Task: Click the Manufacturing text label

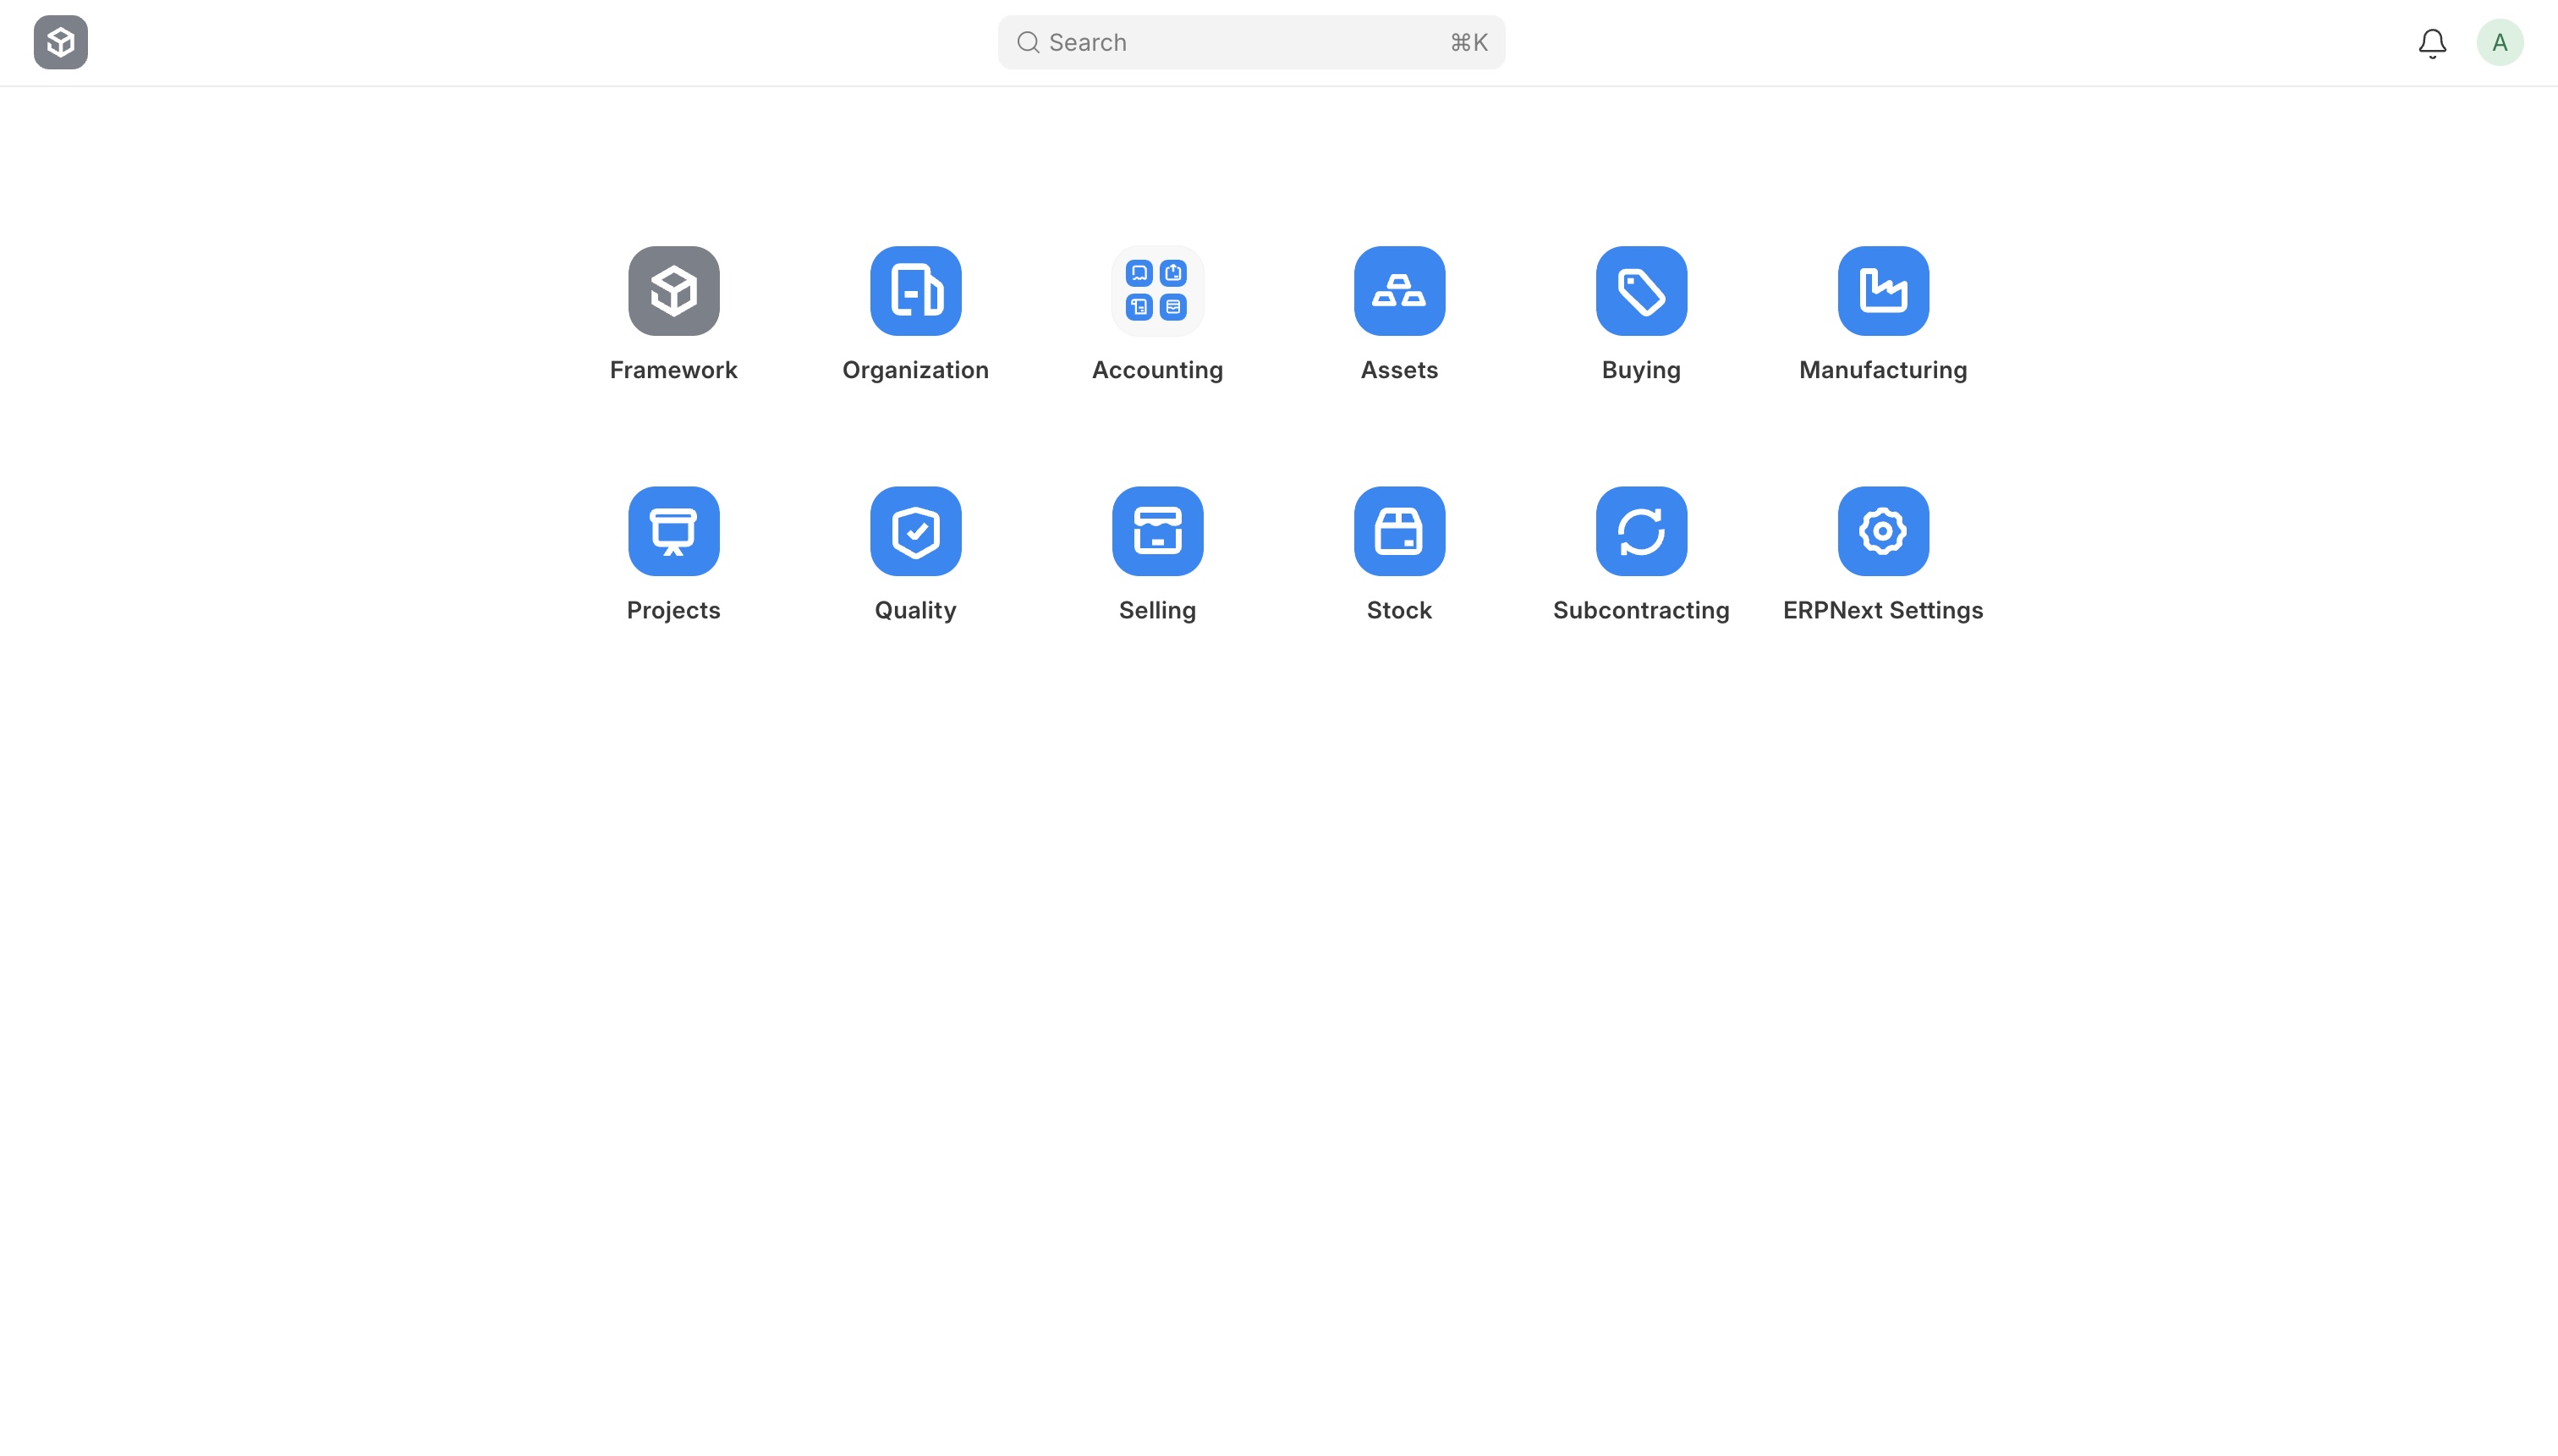Action: (x=1883, y=370)
